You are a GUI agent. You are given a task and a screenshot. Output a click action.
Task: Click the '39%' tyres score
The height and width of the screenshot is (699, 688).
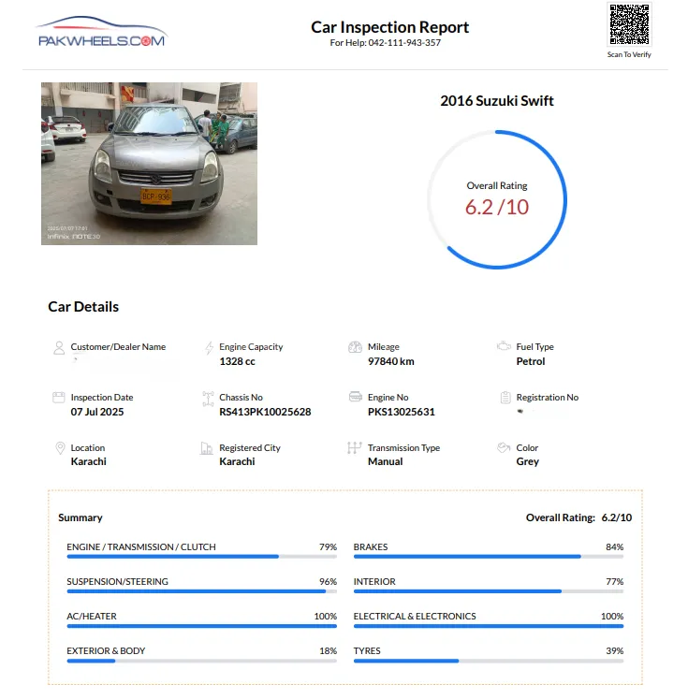coord(615,651)
